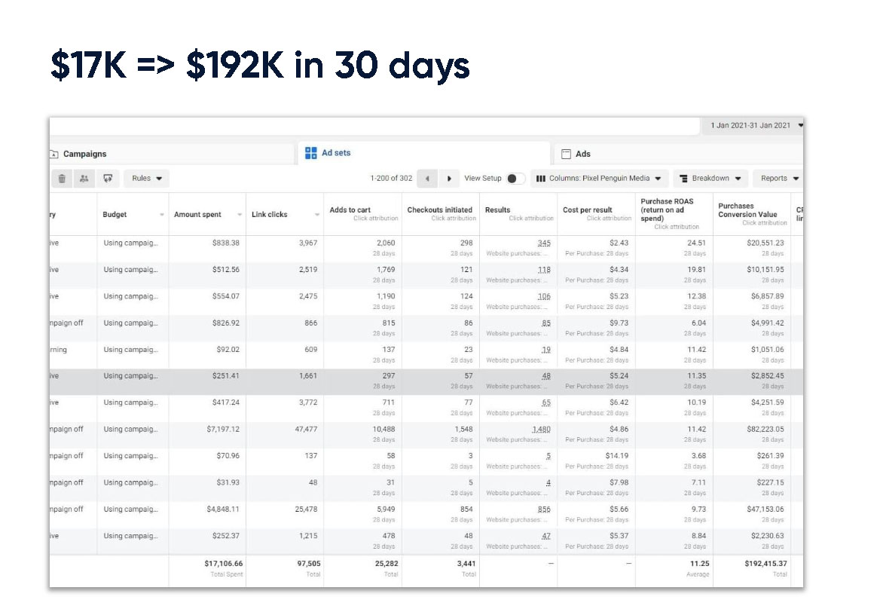The width and height of the screenshot is (883, 612).
Task: Go to next page of ad sets
Action: 450,179
